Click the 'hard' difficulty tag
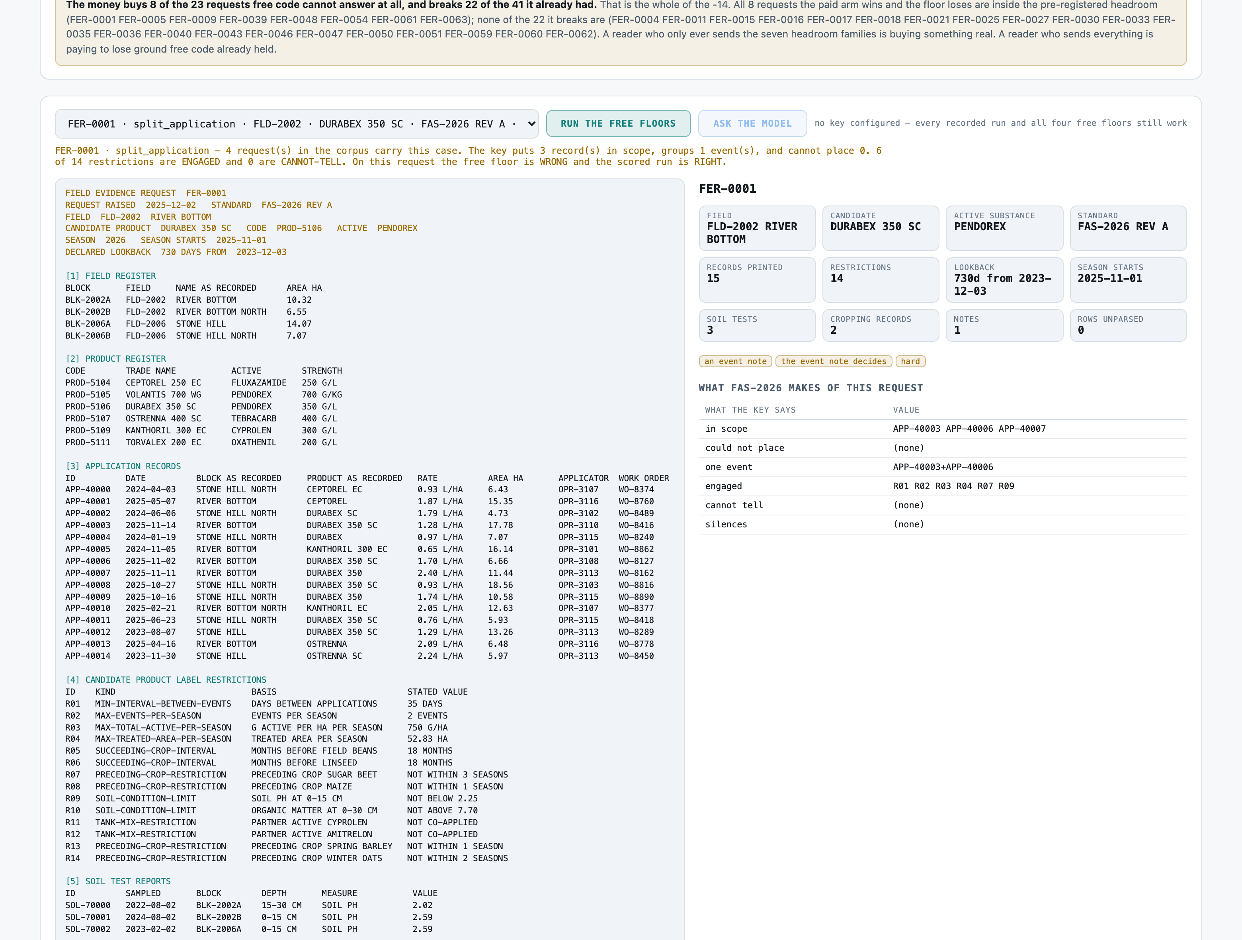This screenshot has width=1242, height=940. click(x=910, y=361)
